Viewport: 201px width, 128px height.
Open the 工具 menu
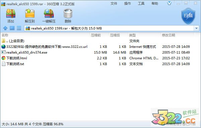[x=141, y=3]
